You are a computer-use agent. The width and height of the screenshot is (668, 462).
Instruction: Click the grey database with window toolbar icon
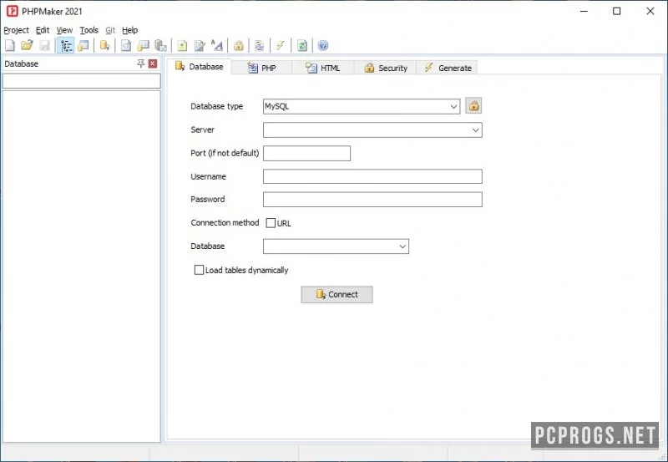160,45
